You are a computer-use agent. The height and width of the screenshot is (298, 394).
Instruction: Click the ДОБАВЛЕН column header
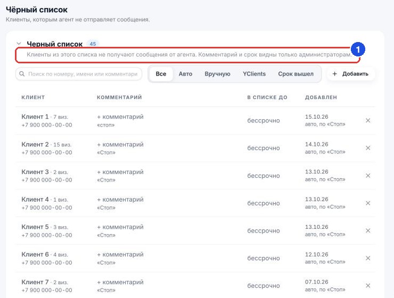click(x=321, y=97)
